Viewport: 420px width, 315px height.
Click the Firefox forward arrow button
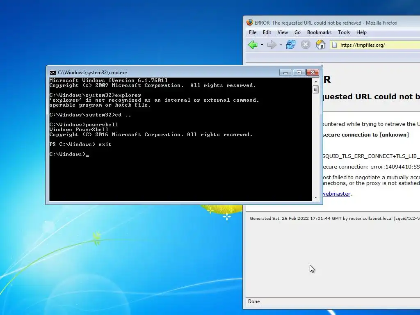pyautogui.click(x=272, y=45)
